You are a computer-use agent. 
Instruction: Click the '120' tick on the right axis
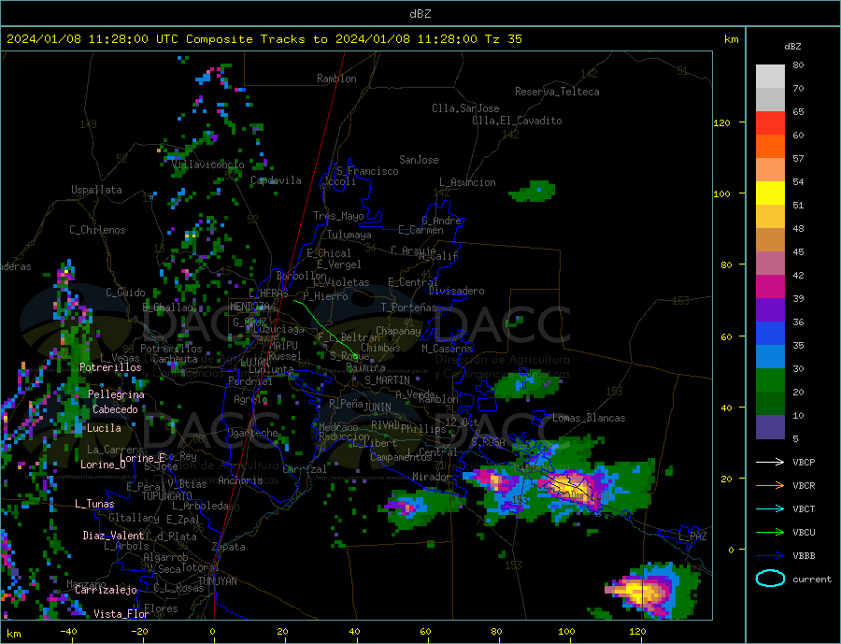(x=722, y=122)
